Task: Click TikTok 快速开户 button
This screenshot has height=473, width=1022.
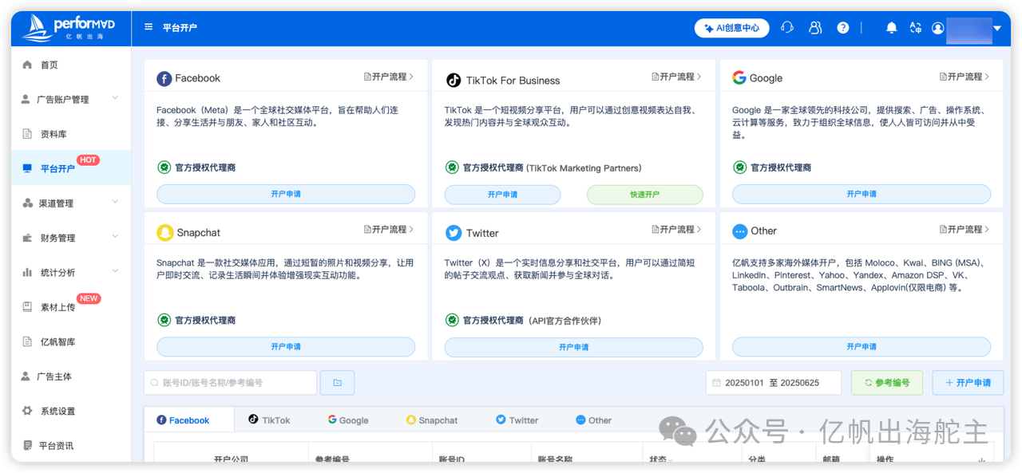Action: coord(645,195)
